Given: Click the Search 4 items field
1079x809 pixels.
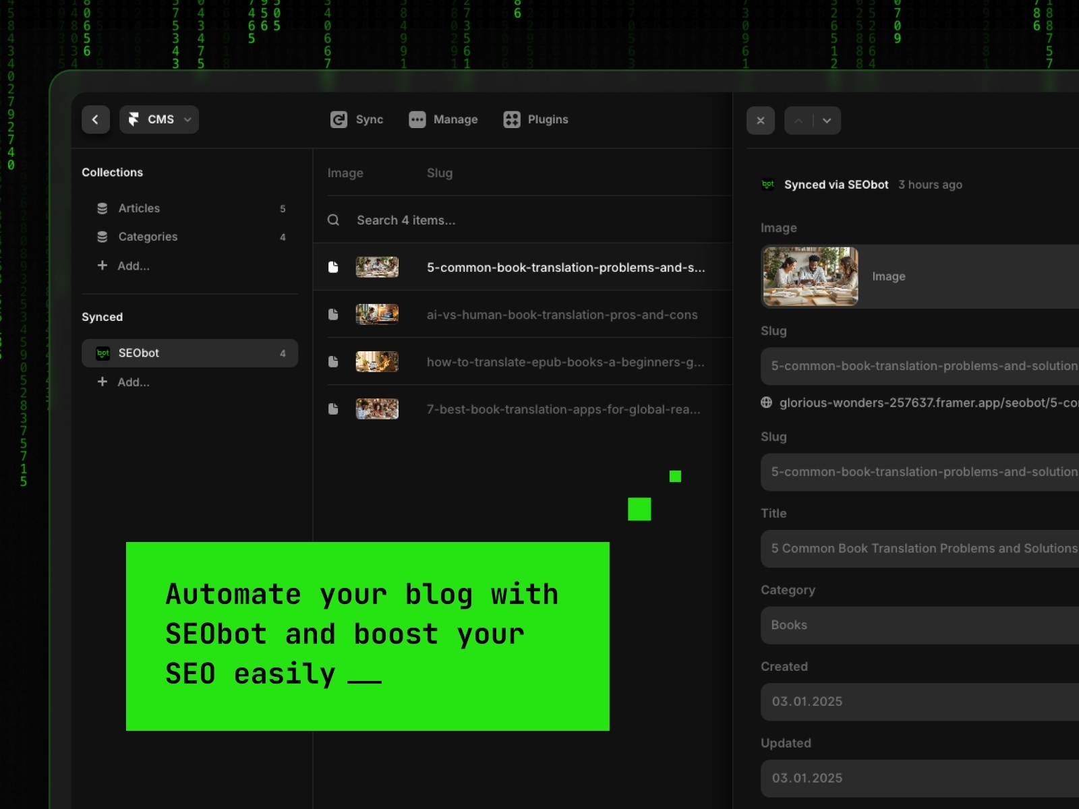Looking at the screenshot, I should [523, 220].
